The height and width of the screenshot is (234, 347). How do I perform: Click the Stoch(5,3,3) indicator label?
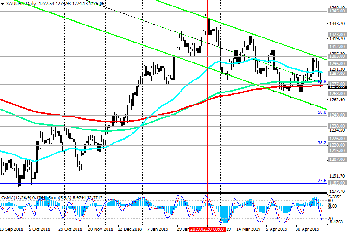coord(60,197)
